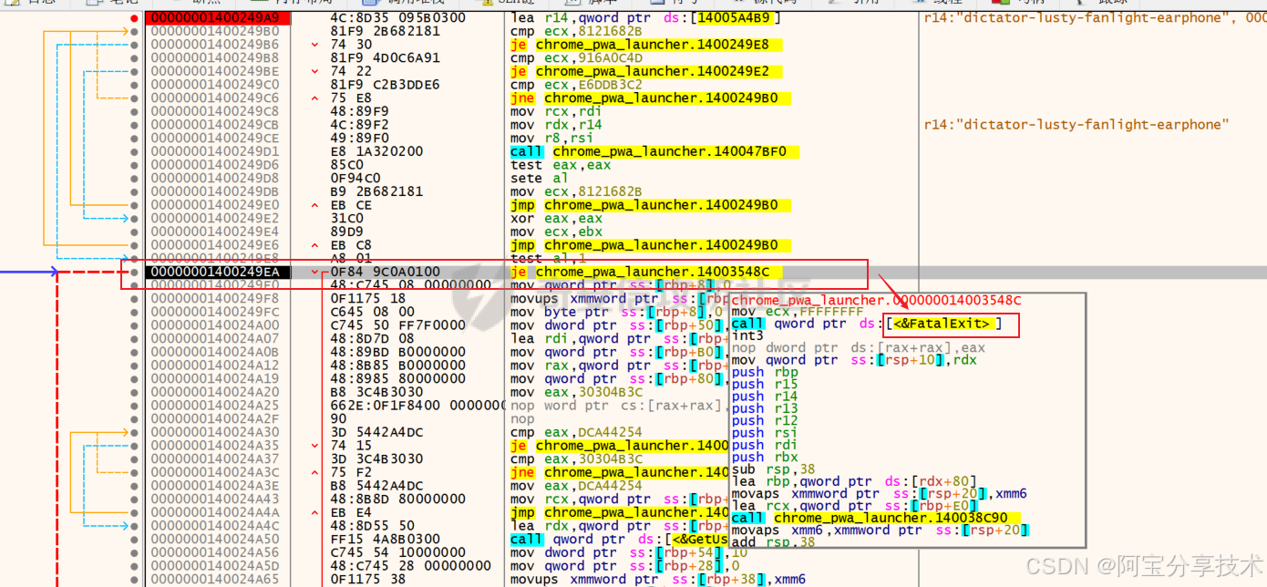Toggle breakpoint dot beside address 00000001400249B0
The image size is (1267, 587).
pos(135,31)
